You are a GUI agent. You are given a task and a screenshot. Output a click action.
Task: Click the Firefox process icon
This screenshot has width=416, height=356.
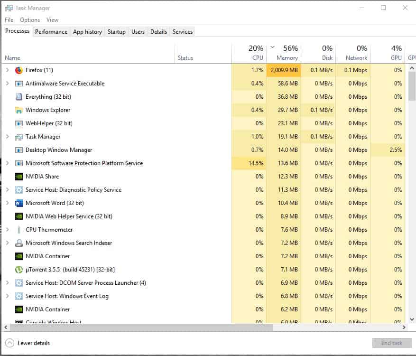19,70
